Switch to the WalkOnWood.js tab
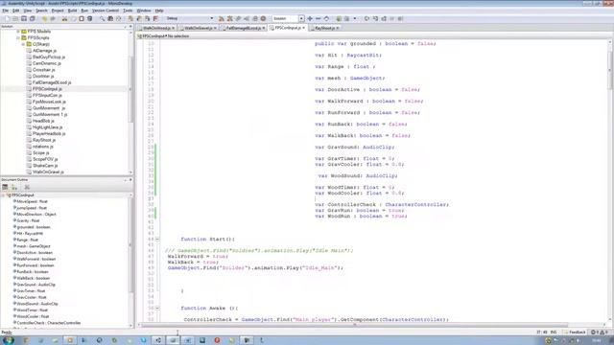 point(156,28)
